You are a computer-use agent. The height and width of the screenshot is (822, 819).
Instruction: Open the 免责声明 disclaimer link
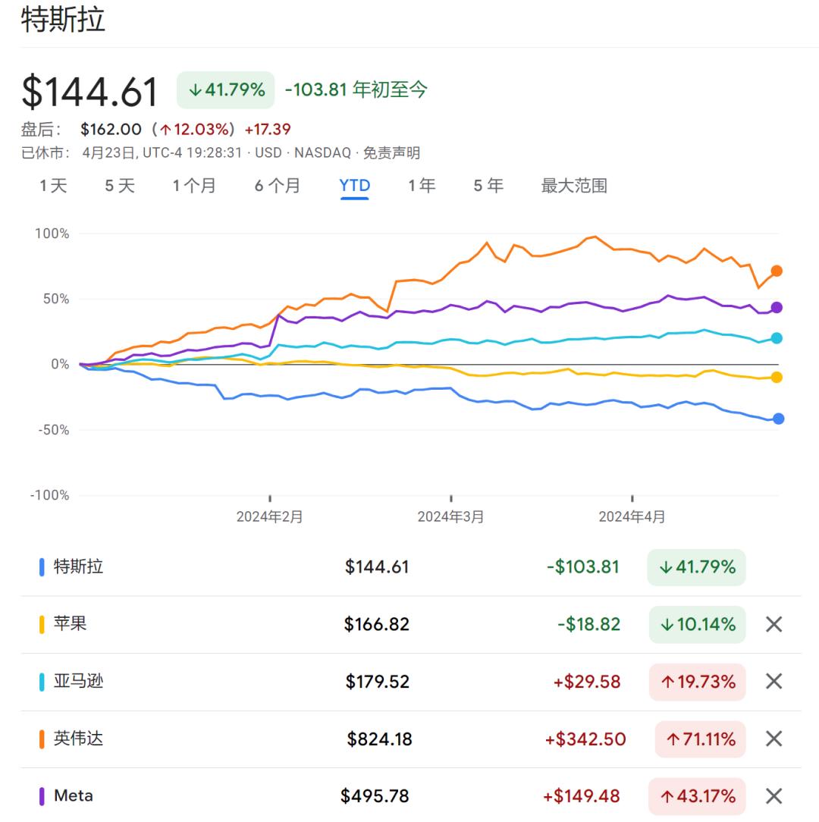tap(391, 153)
